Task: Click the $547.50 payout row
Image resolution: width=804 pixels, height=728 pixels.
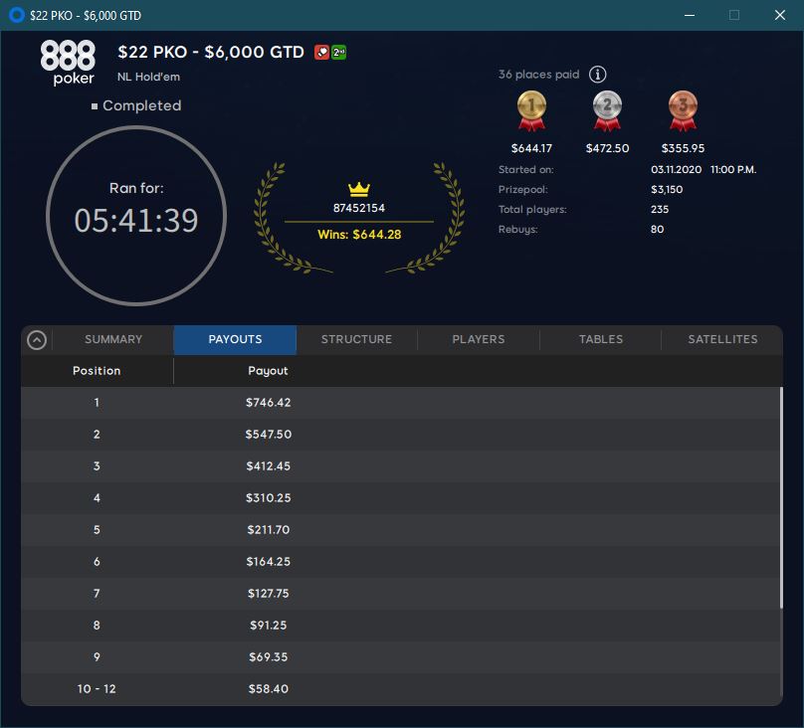Action: coord(401,435)
